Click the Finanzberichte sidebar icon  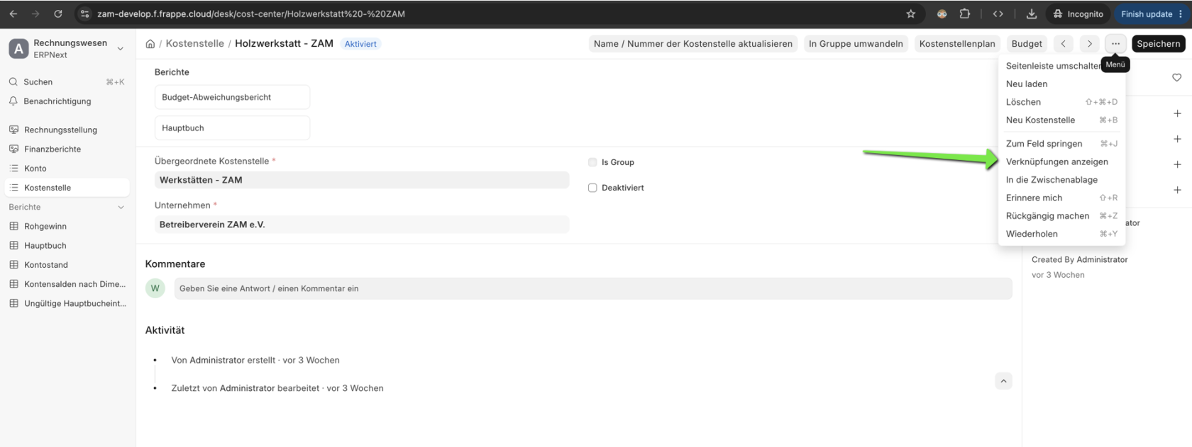14,149
